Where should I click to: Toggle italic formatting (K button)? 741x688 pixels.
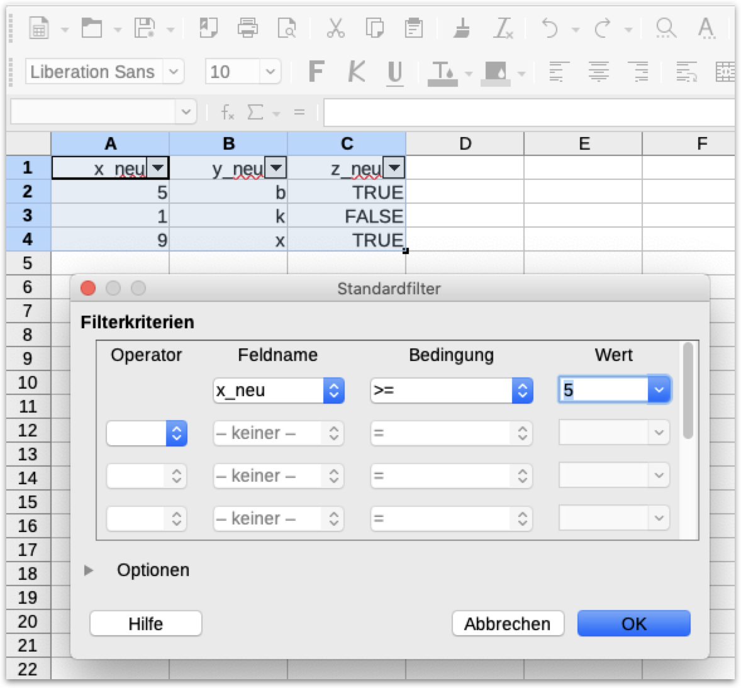(356, 72)
